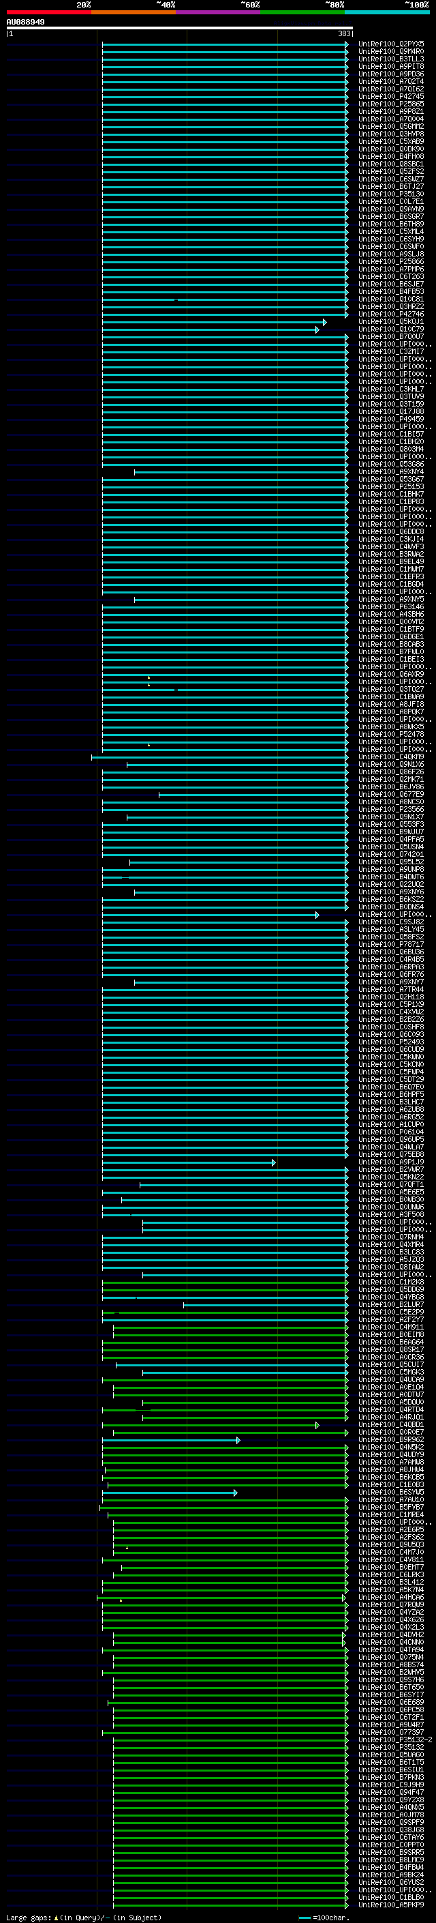Open hit UniRef100_A3LY45
The image size is (436, 1923).
point(391,929)
